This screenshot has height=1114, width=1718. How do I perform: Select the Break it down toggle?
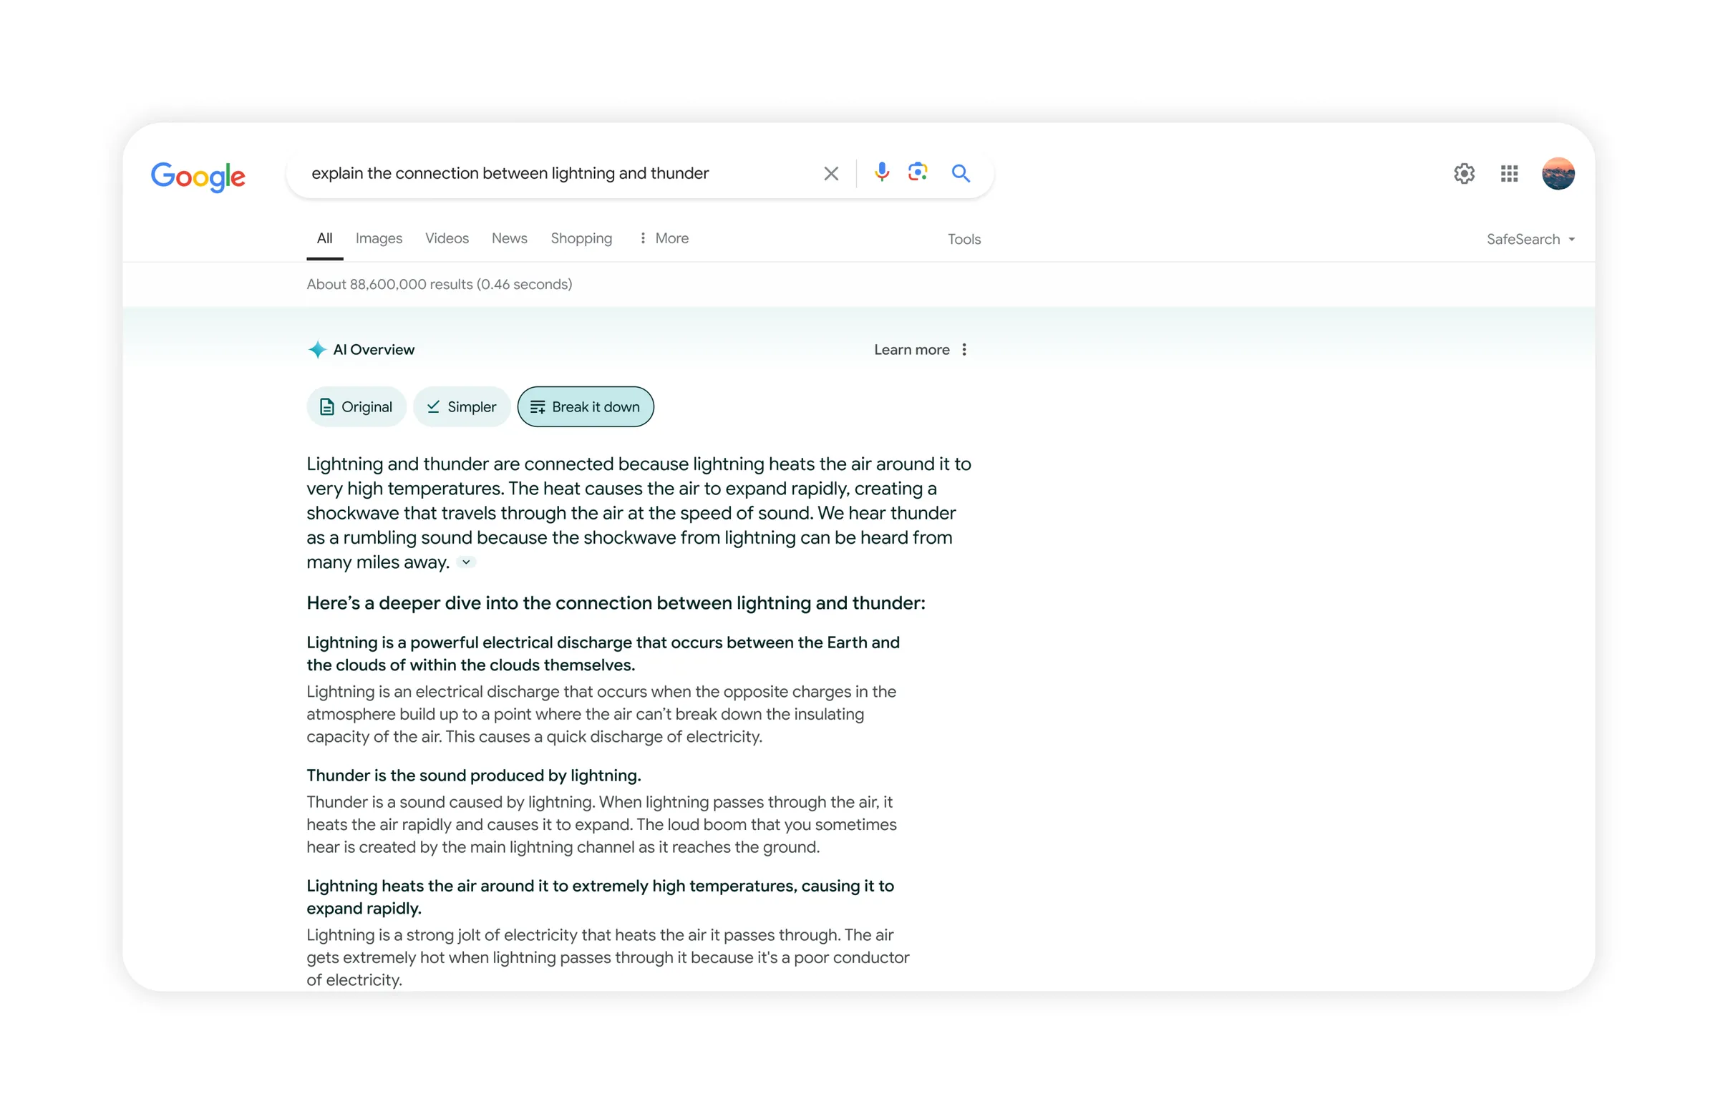point(585,407)
